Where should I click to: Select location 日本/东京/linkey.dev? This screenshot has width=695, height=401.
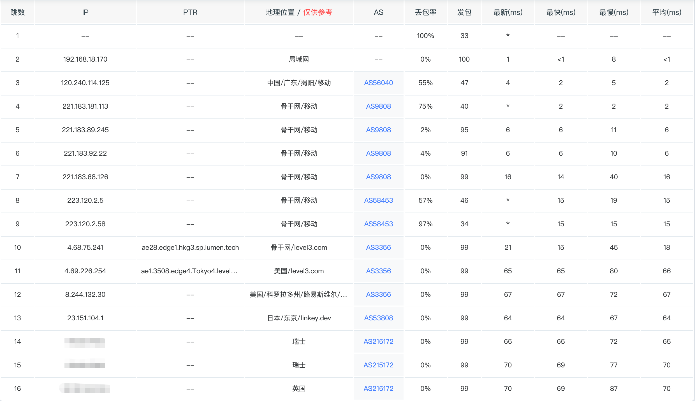[299, 318]
